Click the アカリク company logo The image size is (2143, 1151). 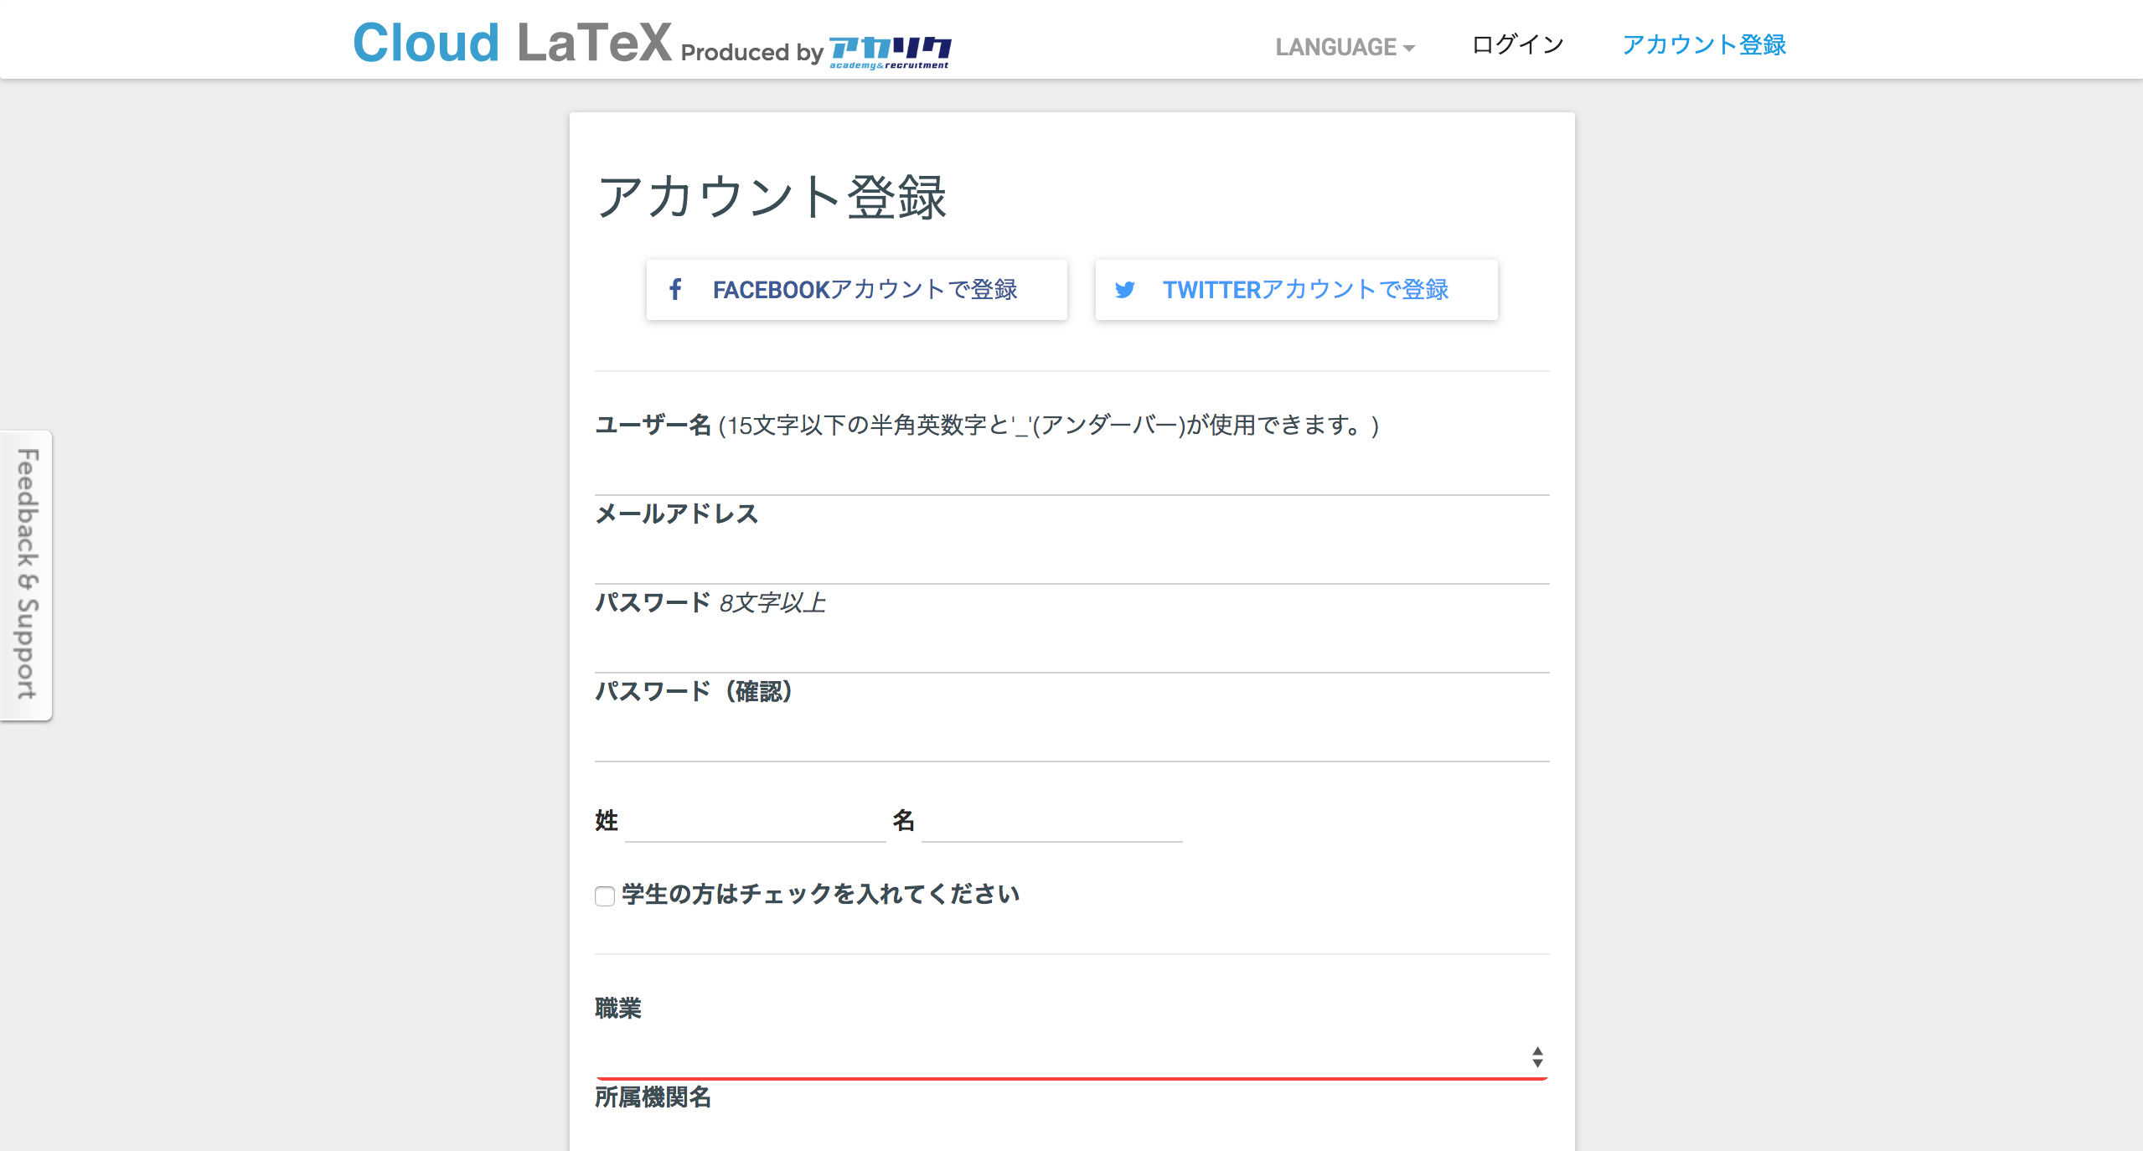tap(890, 52)
